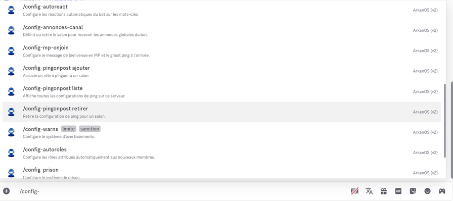The image size is (453, 201).
Task: Open the sticker picker
Action: [x=413, y=191]
